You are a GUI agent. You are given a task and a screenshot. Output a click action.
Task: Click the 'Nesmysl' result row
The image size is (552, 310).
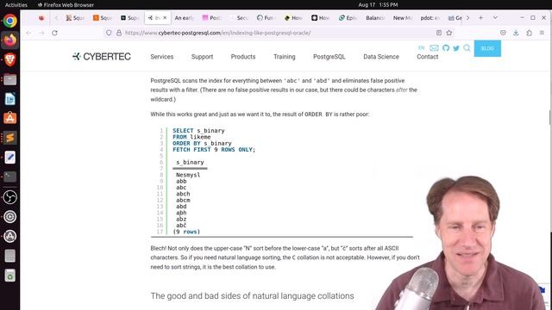(188, 175)
